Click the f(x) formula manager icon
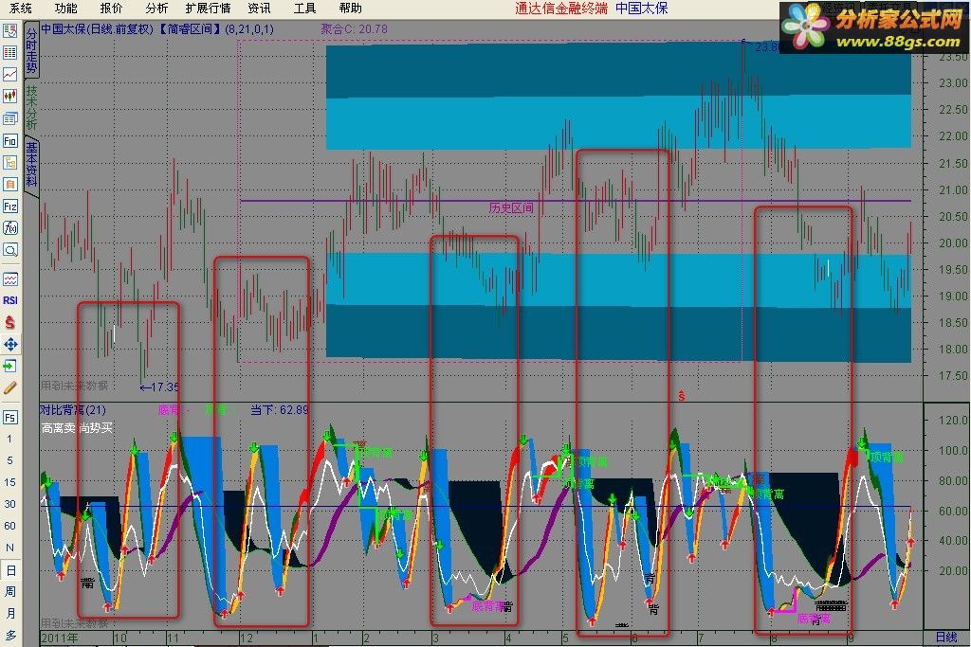Image resolution: width=971 pixels, height=647 pixels. [9, 228]
